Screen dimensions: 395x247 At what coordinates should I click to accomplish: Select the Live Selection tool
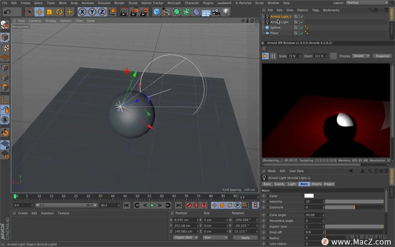pos(30,12)
